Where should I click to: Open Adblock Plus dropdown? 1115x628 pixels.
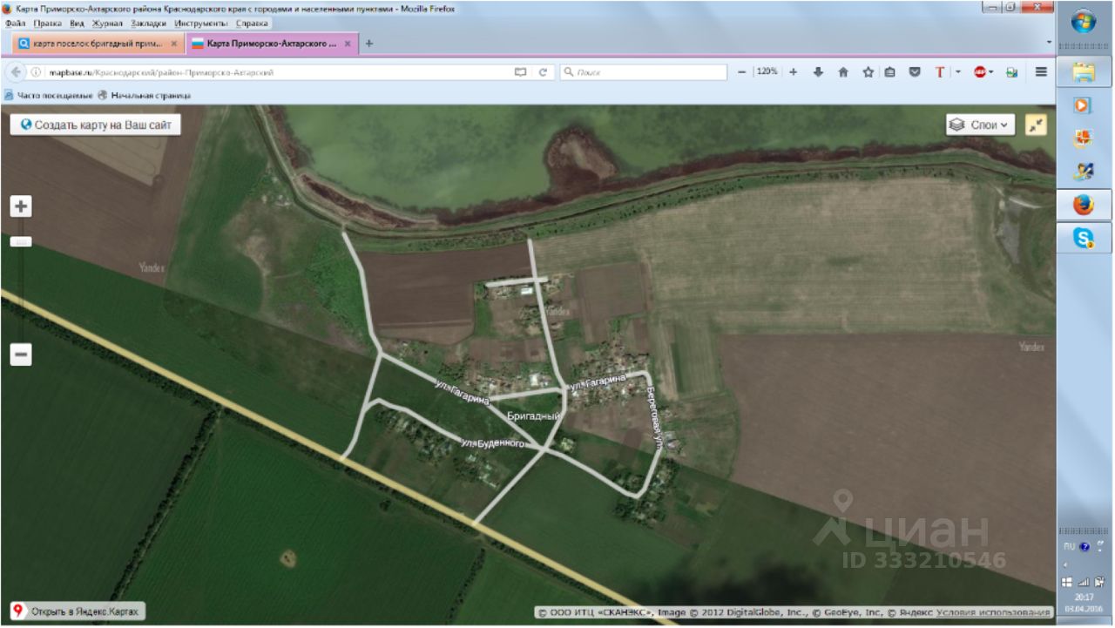coord(992,72)
